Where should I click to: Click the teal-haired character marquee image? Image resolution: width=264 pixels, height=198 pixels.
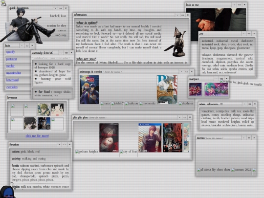[x=217, y=89]
